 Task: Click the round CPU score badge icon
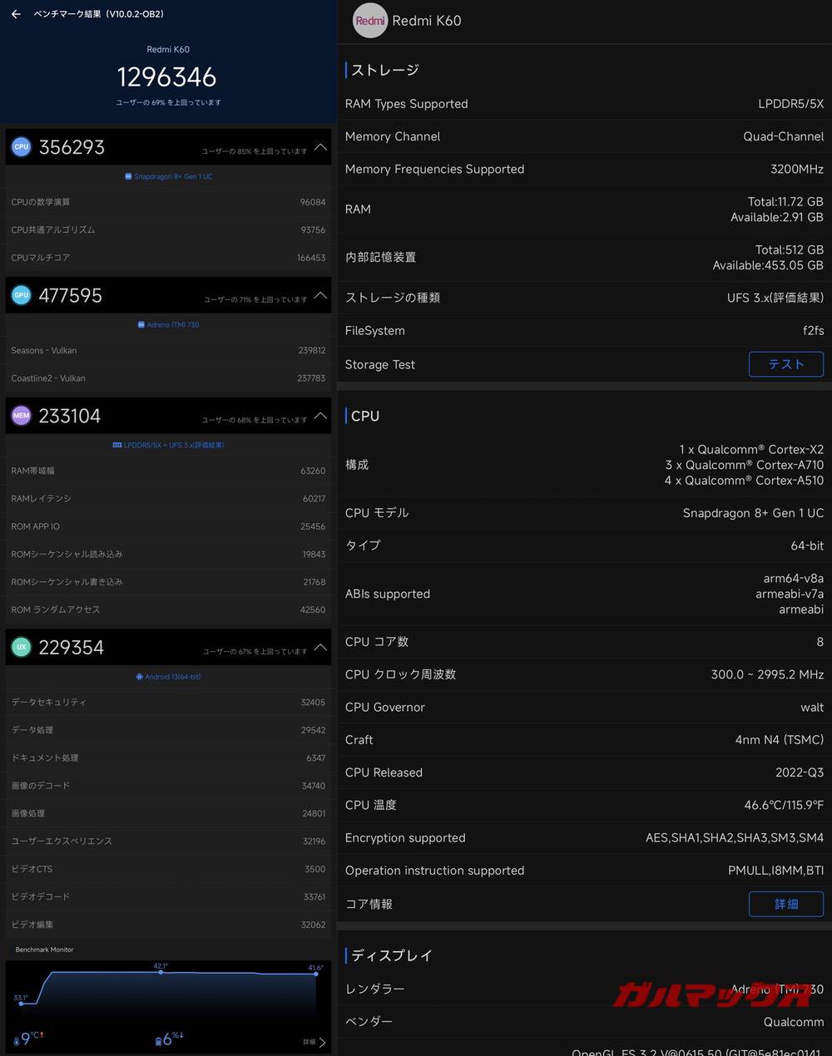(21, 146)
